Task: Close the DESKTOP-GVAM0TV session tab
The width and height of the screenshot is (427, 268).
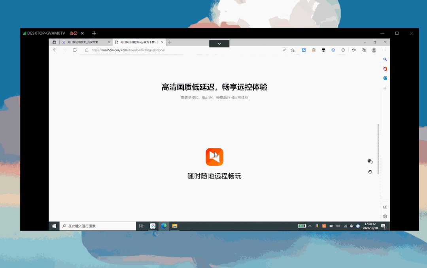Action: pyautogui.click(x=82, y=33)
